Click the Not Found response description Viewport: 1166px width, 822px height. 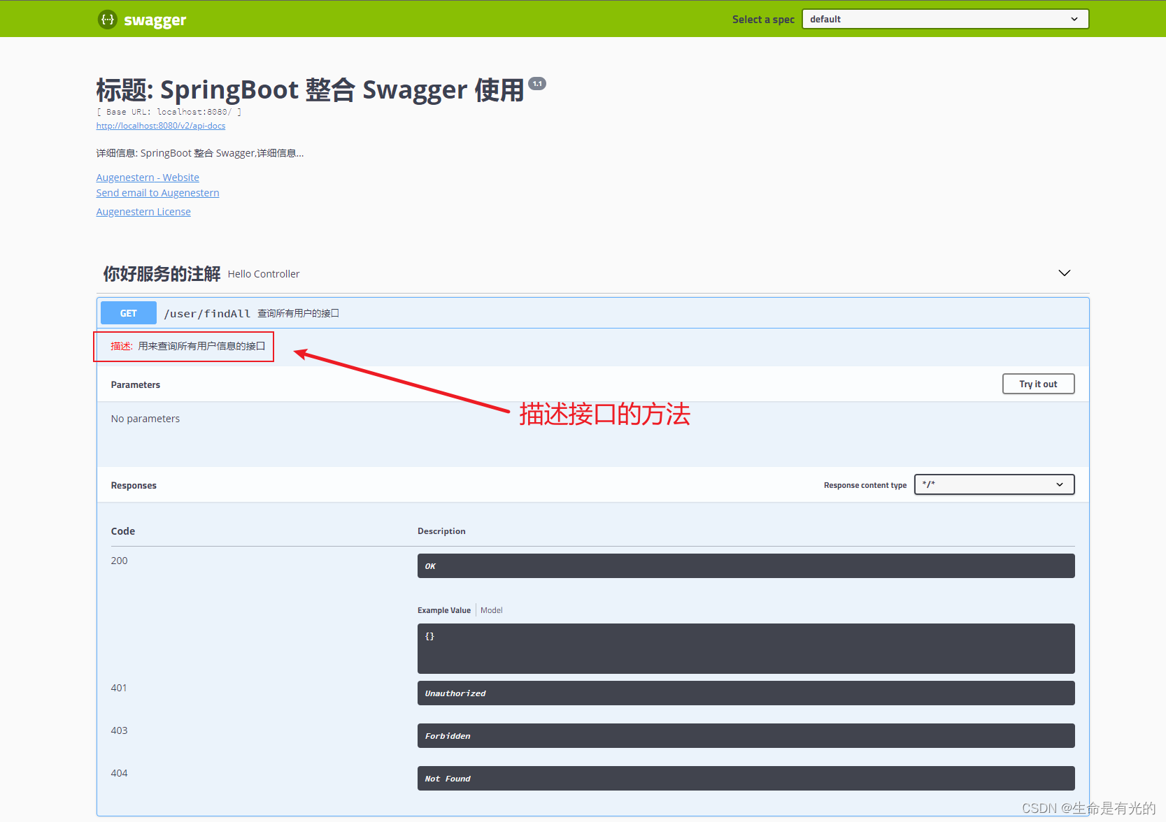tap(746, 779)
